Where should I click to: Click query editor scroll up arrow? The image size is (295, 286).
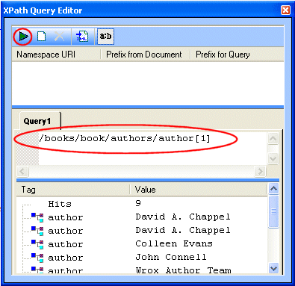pyautogui.click(x=273, y=138)
